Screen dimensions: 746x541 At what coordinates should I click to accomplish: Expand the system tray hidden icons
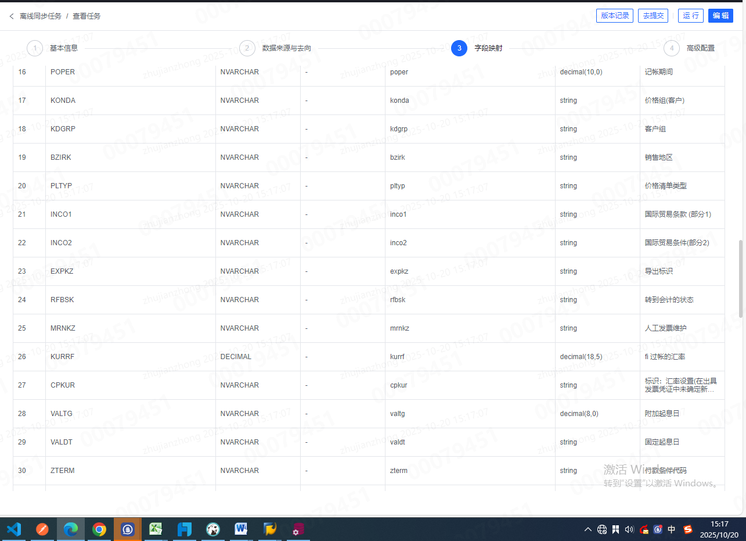point(588,529)
